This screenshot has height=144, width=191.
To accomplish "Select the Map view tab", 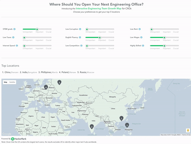I will tap(6, 82).
